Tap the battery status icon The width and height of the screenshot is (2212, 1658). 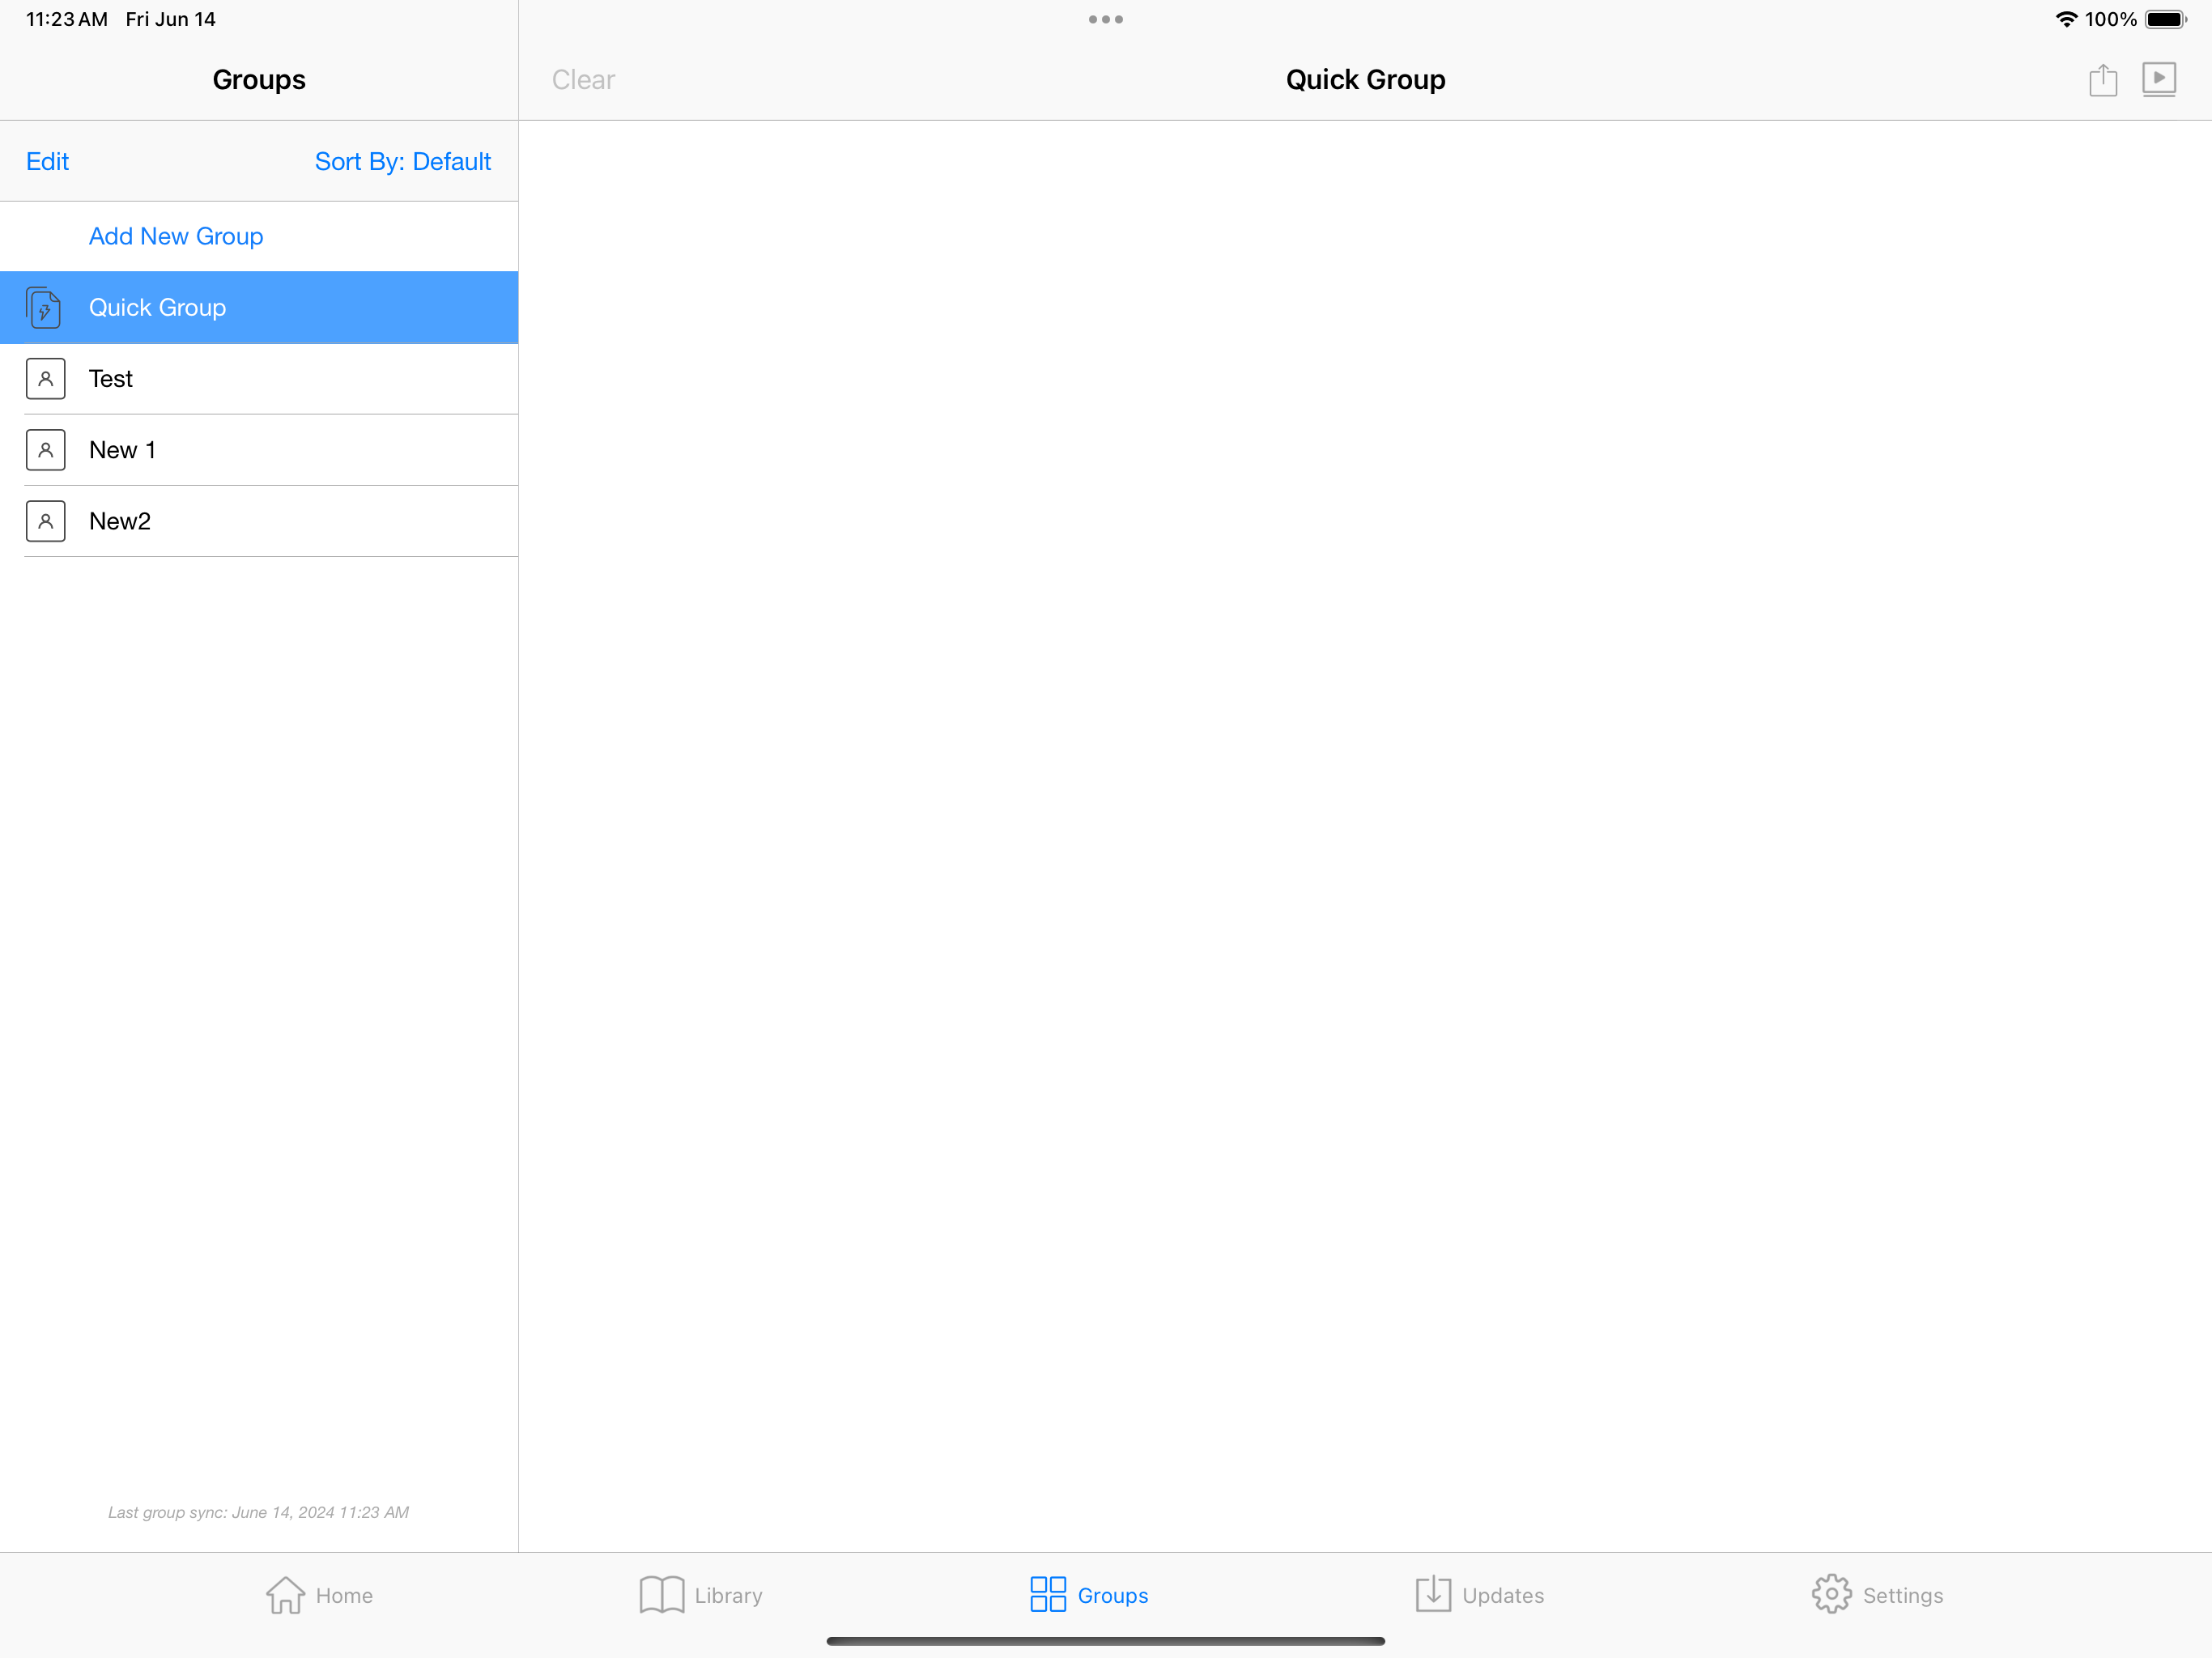2166,19
